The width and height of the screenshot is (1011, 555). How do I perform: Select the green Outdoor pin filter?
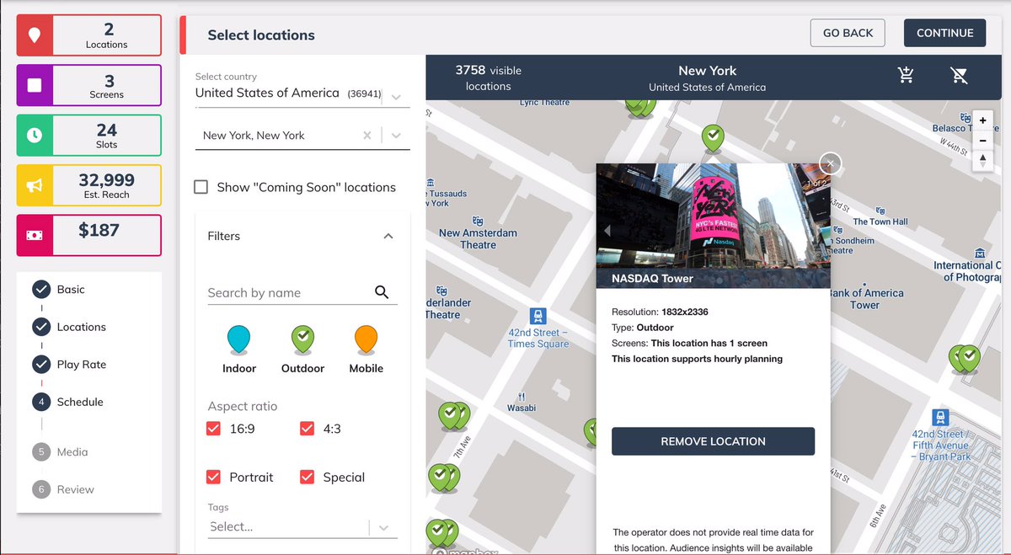pyautogui.click(x=302, y=339)
